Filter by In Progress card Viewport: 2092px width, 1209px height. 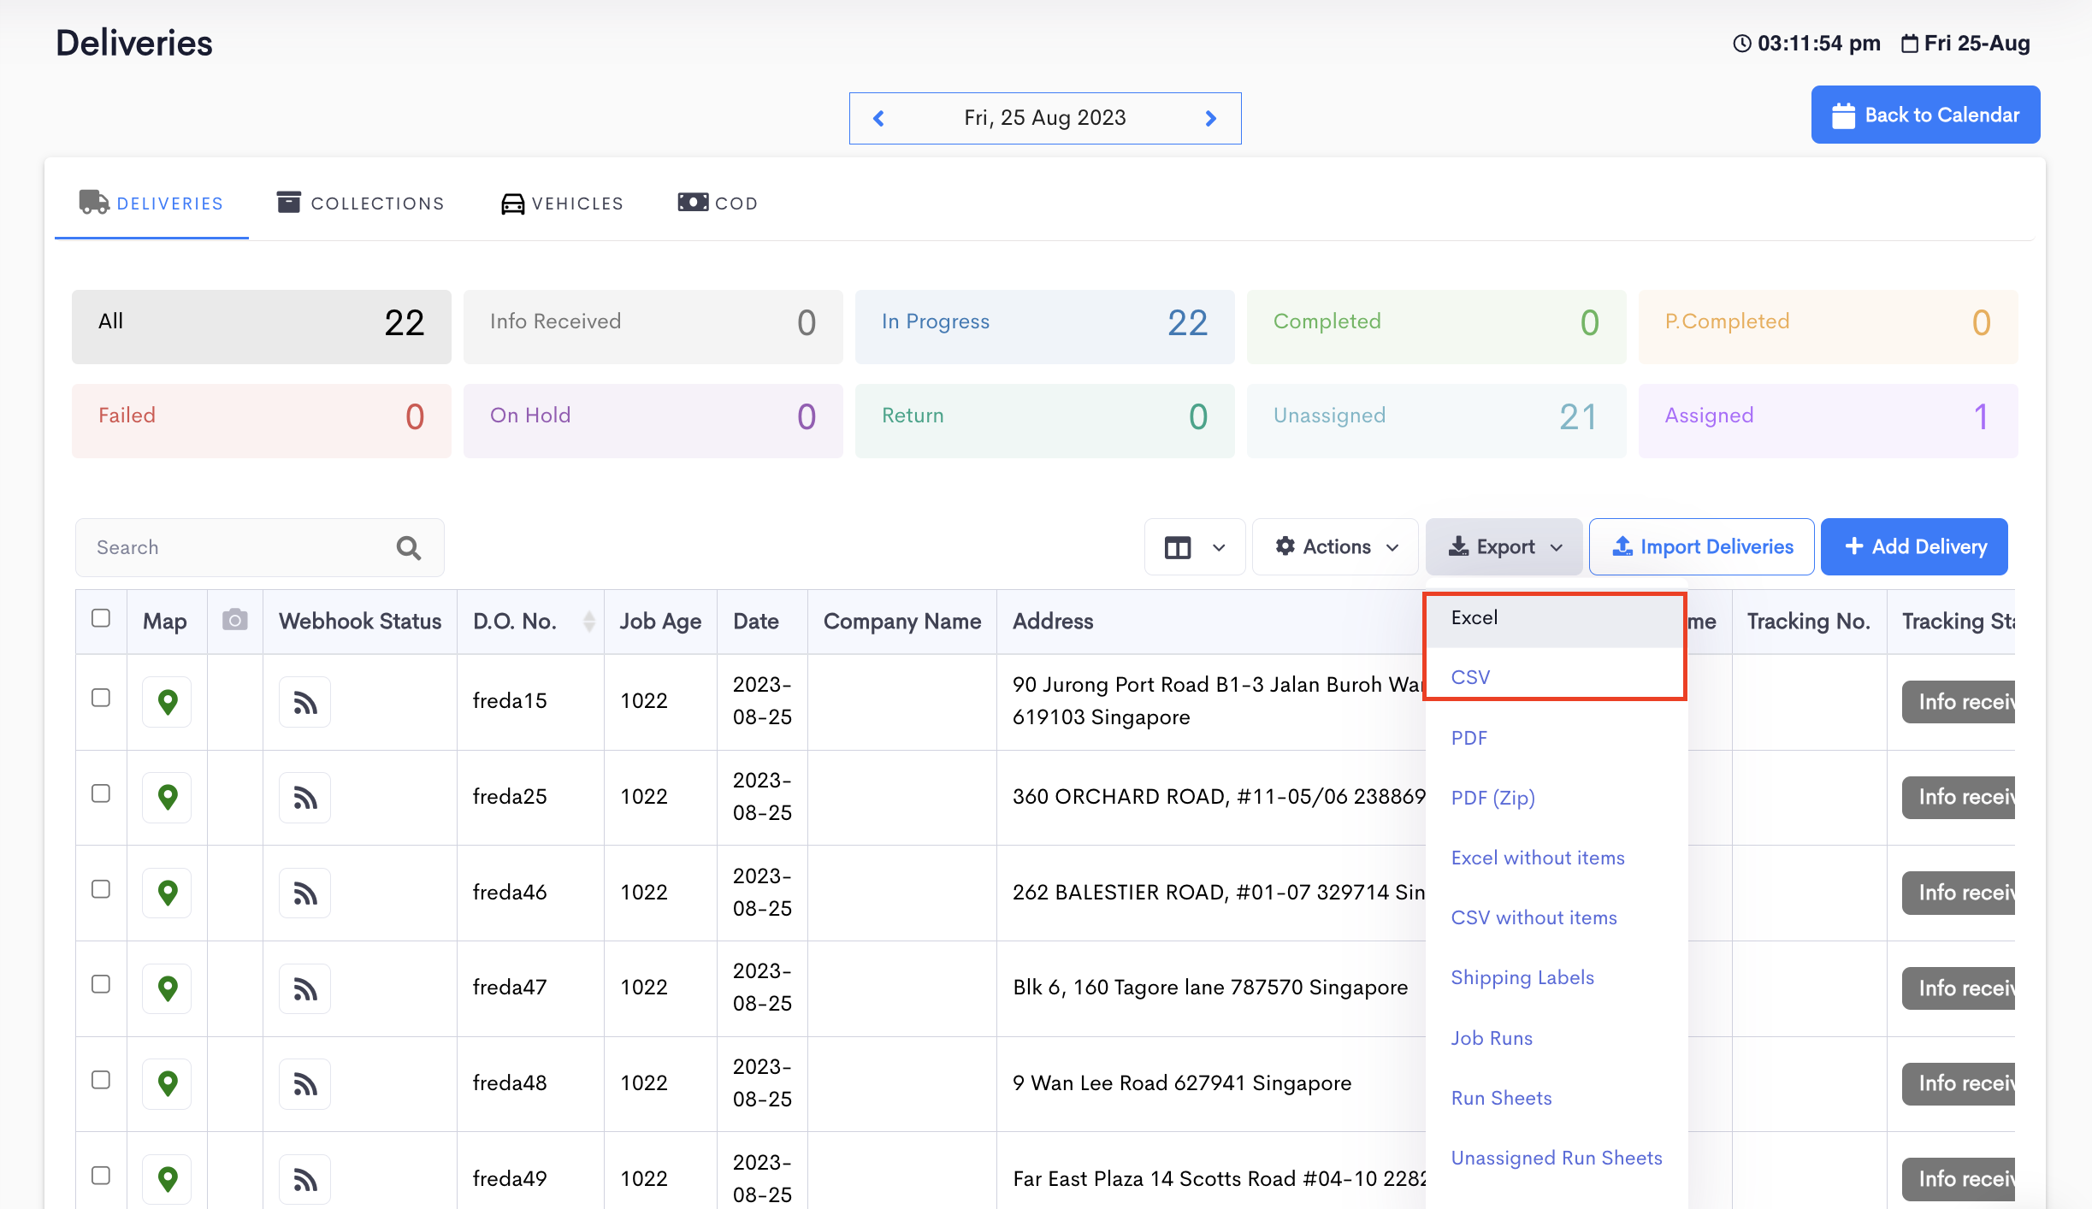[x=1044, y=327]
